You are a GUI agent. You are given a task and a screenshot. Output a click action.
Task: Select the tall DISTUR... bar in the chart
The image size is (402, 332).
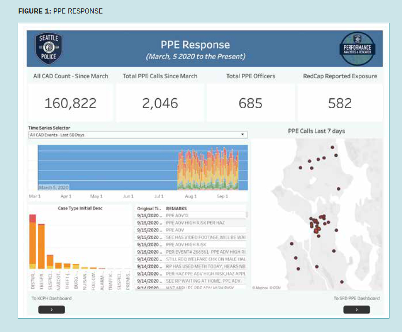pos(33,242)
